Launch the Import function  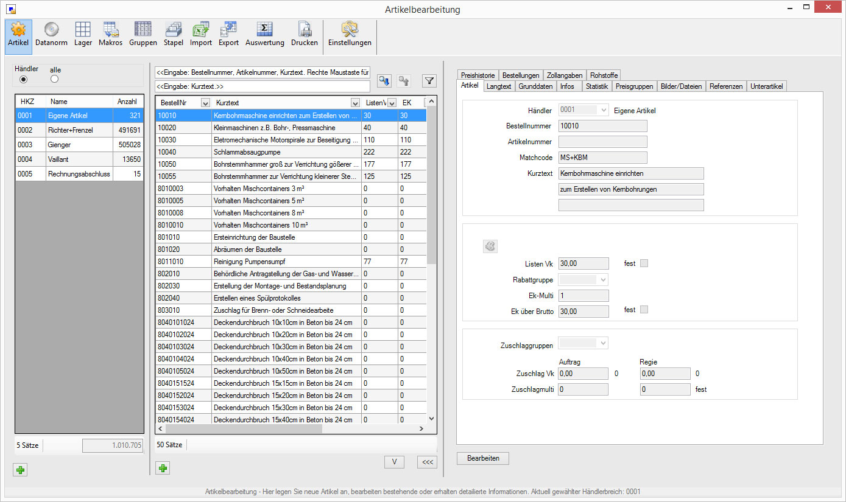[200, 34]
